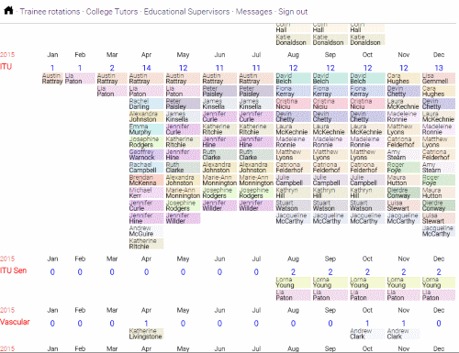Select Rachel Darling's April ITU block
Image resolution: width=459 pixels, height=353 pixels.
tap(146, 104)
